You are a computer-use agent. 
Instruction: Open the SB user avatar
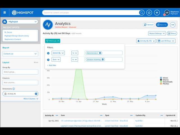tap(167, 13)
